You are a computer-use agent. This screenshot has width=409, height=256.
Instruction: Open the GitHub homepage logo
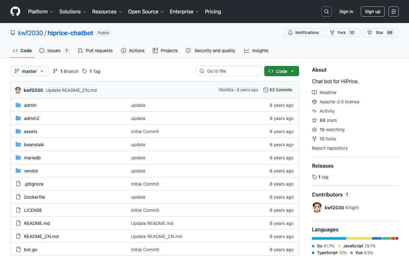tap(15, 12)
